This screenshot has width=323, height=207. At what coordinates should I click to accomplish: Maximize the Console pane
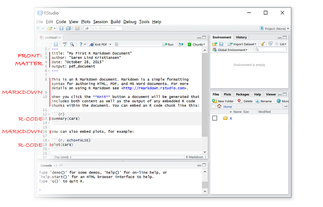tap(204, 165)
